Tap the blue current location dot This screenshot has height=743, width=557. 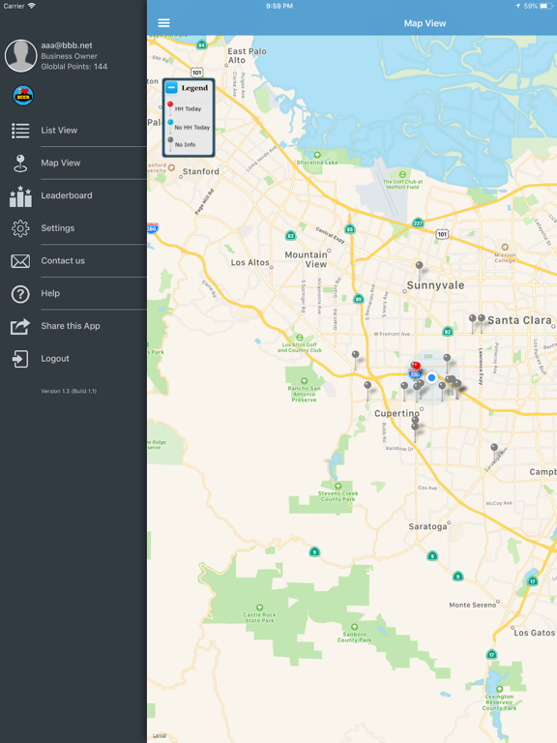pyautogui.click(x=431, y=377)
